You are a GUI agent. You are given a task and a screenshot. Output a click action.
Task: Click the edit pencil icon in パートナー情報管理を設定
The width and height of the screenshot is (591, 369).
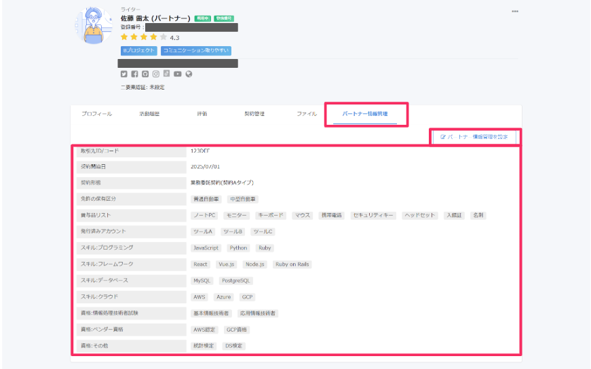443,137
